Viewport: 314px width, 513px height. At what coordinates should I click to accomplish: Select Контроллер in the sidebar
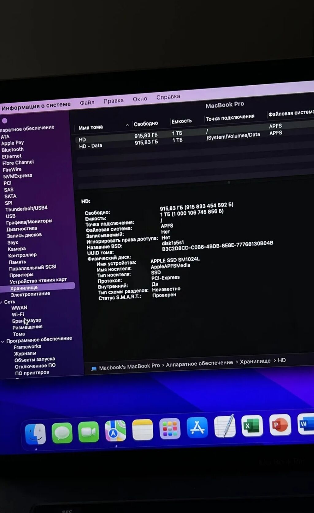(x=22, y=255)
